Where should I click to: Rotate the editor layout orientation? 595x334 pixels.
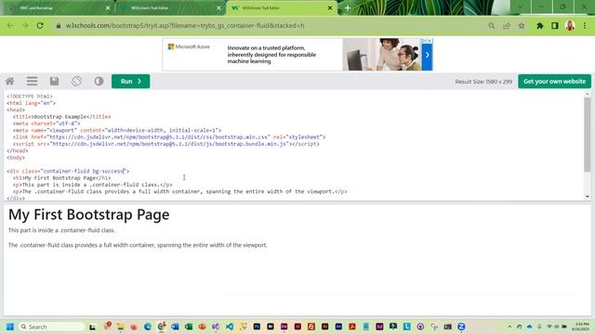[76, 81]
